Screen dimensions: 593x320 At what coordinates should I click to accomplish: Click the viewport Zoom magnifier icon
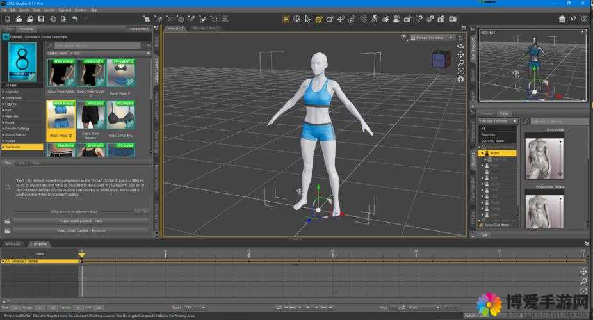(x=460, y=63)
